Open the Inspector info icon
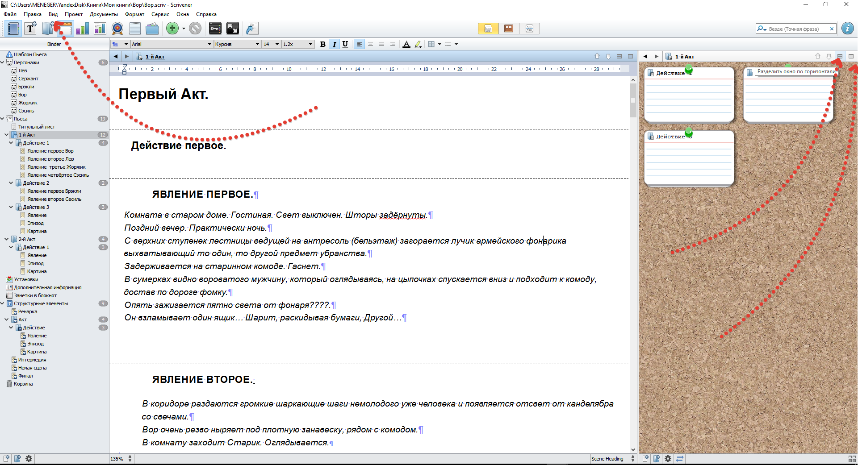This screenshot has width=858, height=465. (x=847, y=29)
